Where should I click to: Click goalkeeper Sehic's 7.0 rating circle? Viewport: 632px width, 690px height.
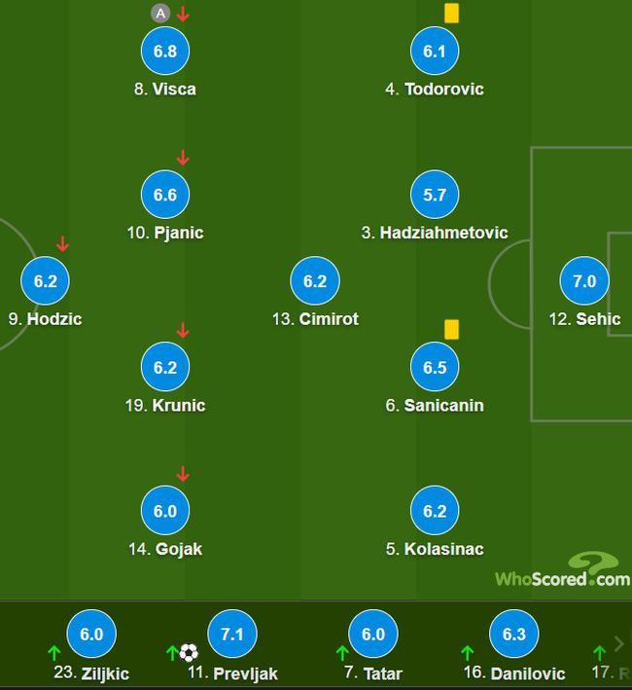(x=584, y=281)
